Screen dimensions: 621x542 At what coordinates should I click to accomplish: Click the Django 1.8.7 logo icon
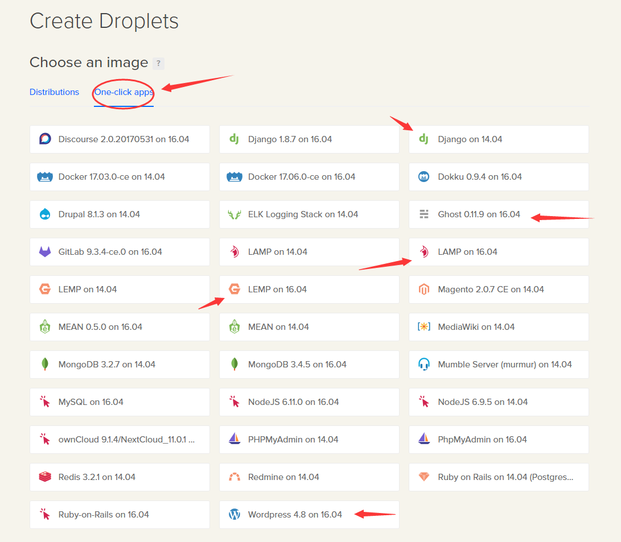[234, 139]
